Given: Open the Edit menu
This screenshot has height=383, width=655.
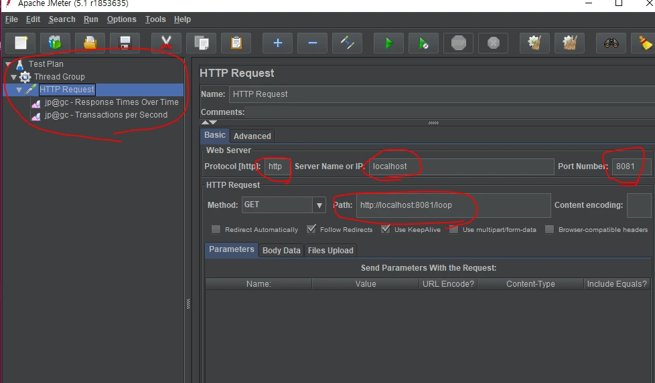Looking at the screenshot, I should coord(33,19).
